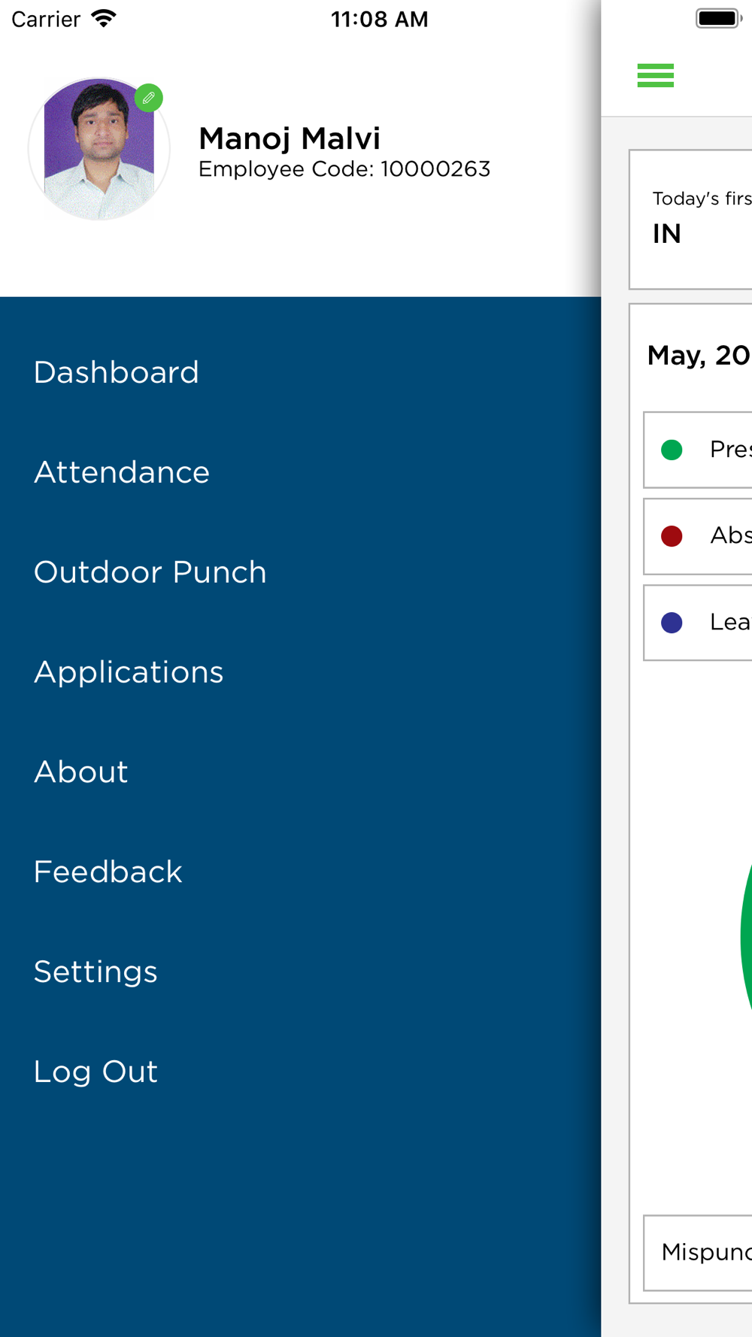Tap Log Out in the menu
This screenshot has height=1337, width=752.
tap(96, 1072)
